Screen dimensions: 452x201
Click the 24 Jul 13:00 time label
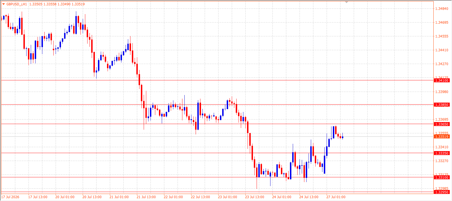309,197
